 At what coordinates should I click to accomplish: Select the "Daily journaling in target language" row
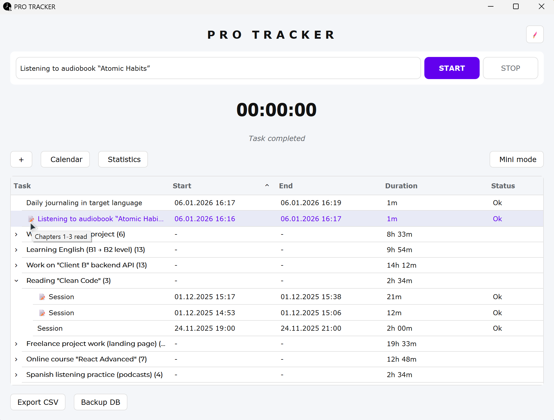84,203
